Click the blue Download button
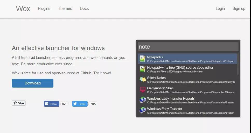 (33, 83)
